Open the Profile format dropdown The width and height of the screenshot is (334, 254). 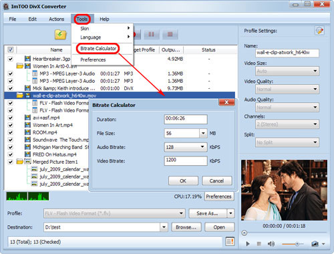click(114, 213)
